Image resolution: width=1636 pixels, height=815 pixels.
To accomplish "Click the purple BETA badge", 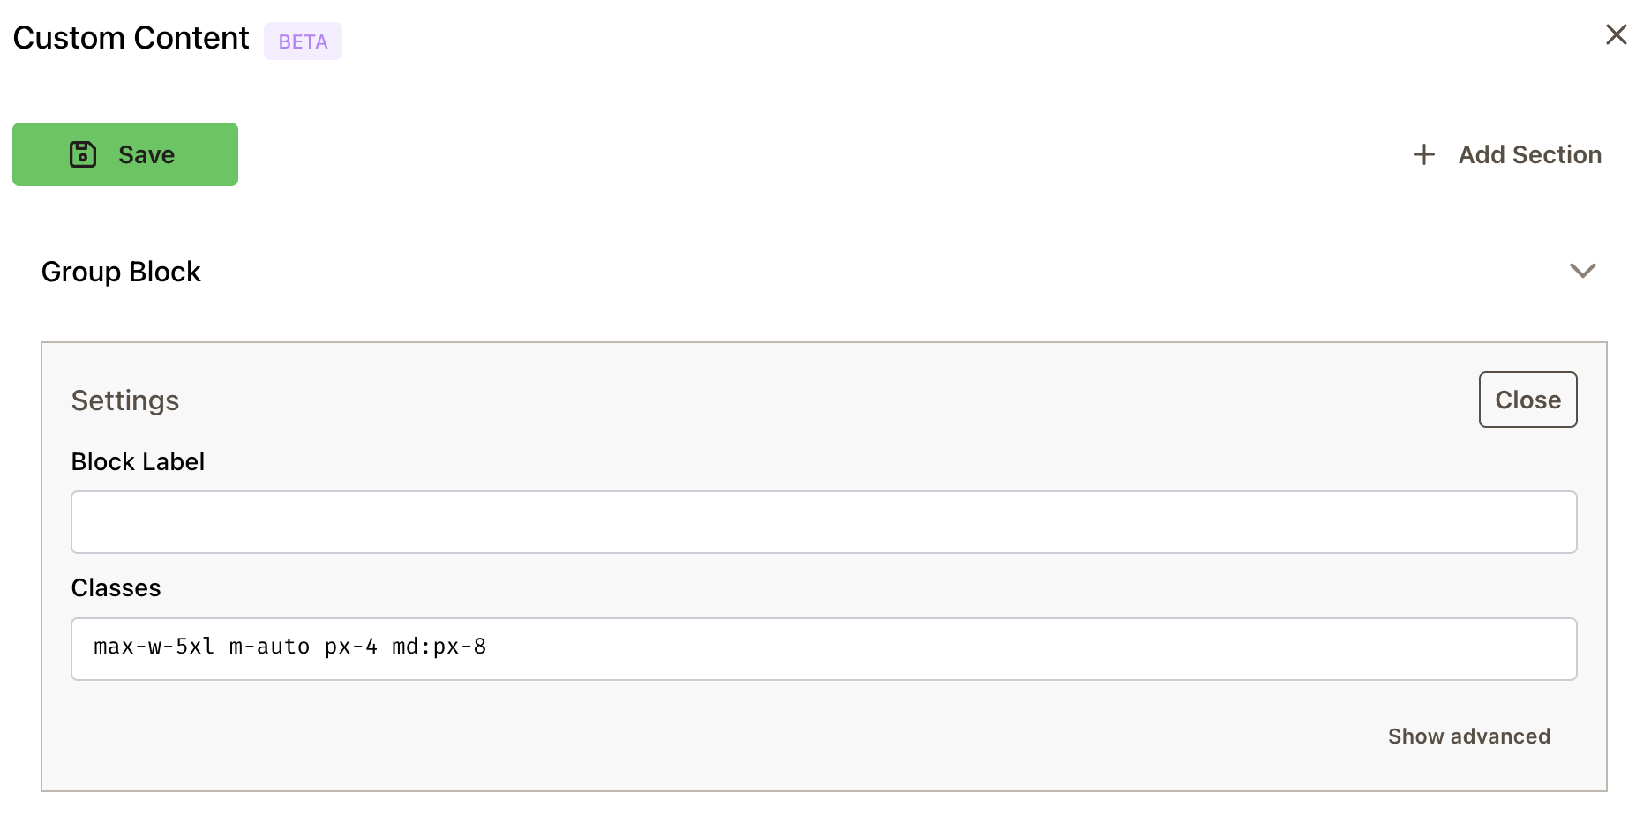I will coord(303,41).
